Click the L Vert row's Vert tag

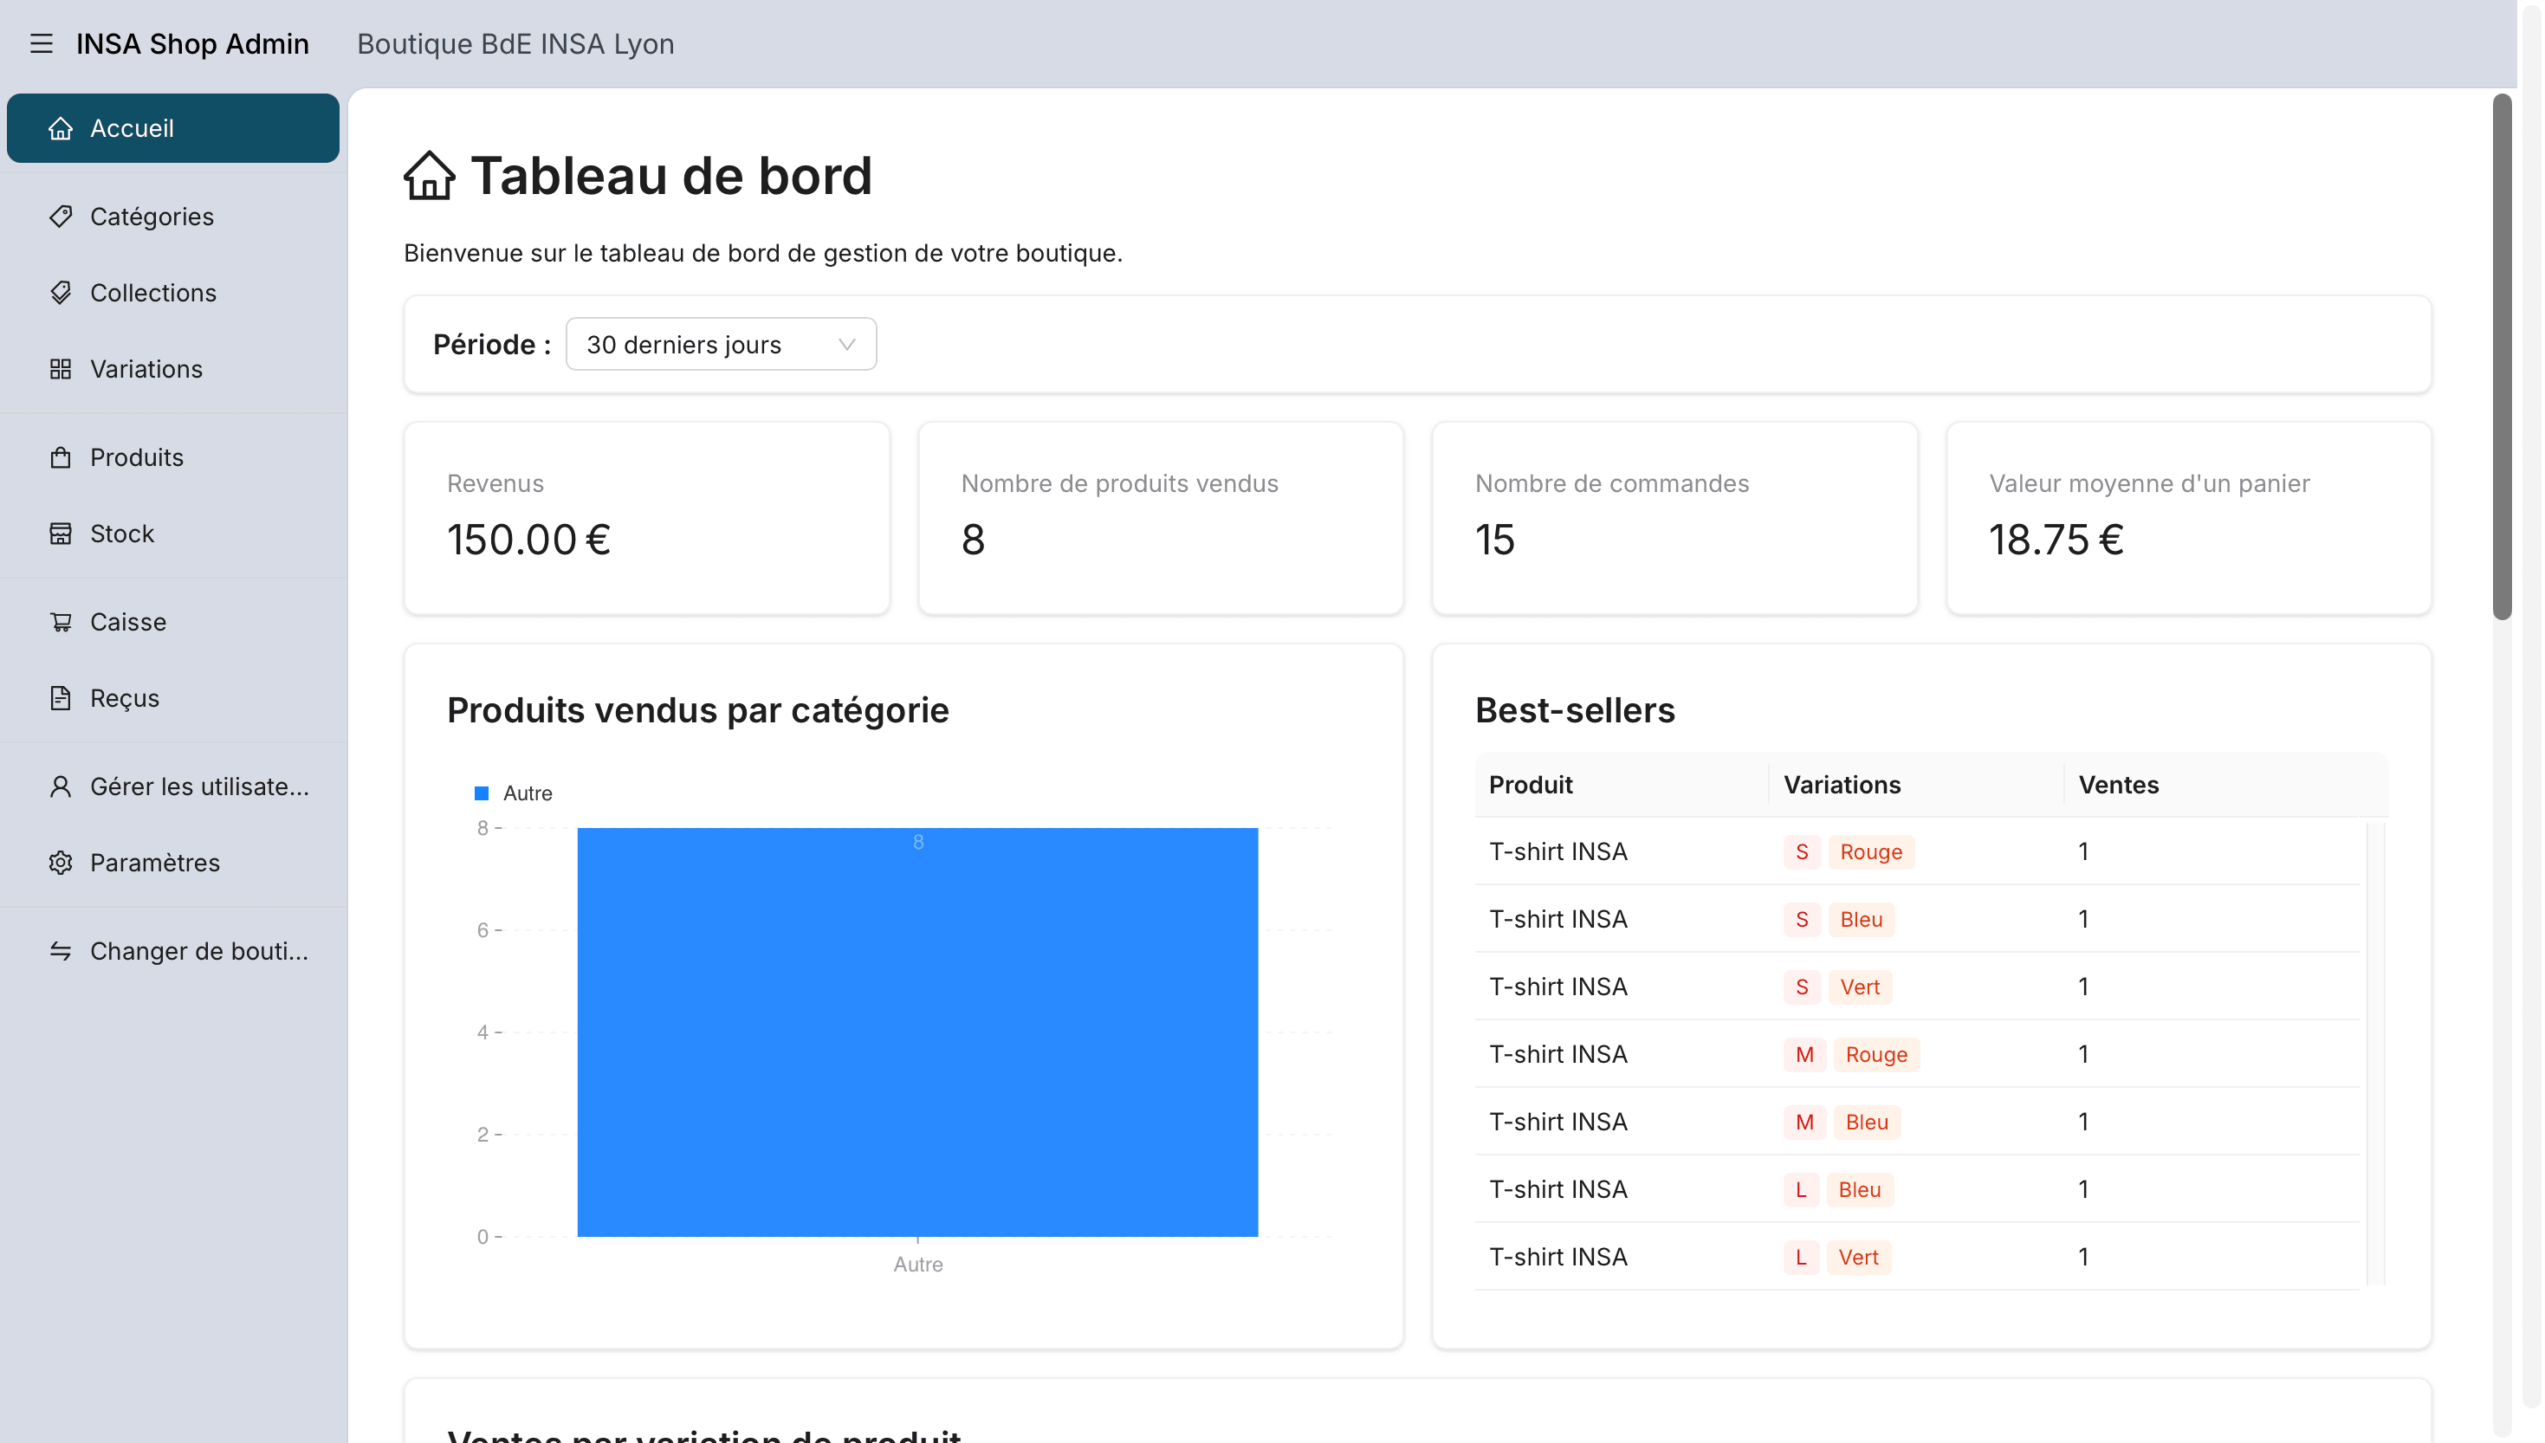[x=1858, y=1257]
